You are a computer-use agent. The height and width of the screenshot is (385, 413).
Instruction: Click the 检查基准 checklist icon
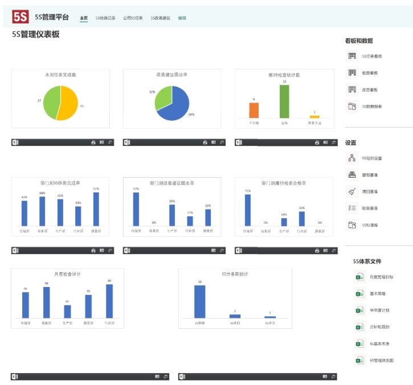(x=352, y=208)
